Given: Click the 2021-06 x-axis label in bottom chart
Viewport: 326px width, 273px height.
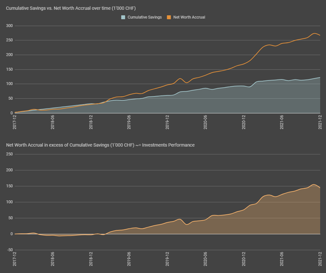Looking at the screenshot, I should coord(282,259).
